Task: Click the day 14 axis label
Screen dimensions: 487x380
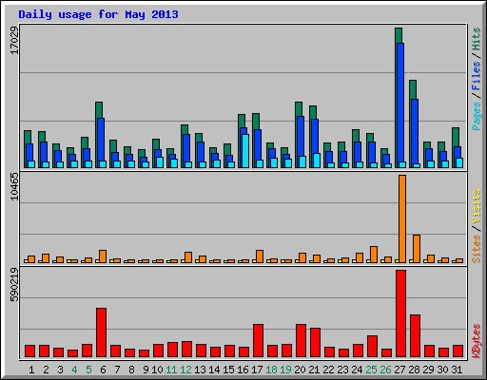Action: (x=214, y=370)
